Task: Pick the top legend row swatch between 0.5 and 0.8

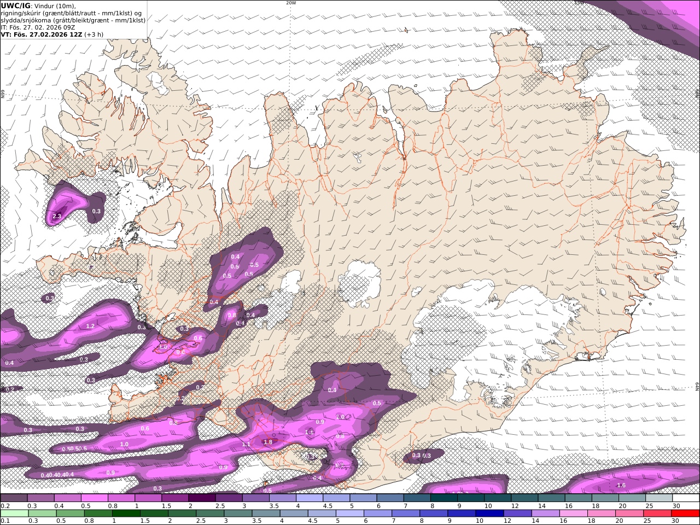Action: 95,498
